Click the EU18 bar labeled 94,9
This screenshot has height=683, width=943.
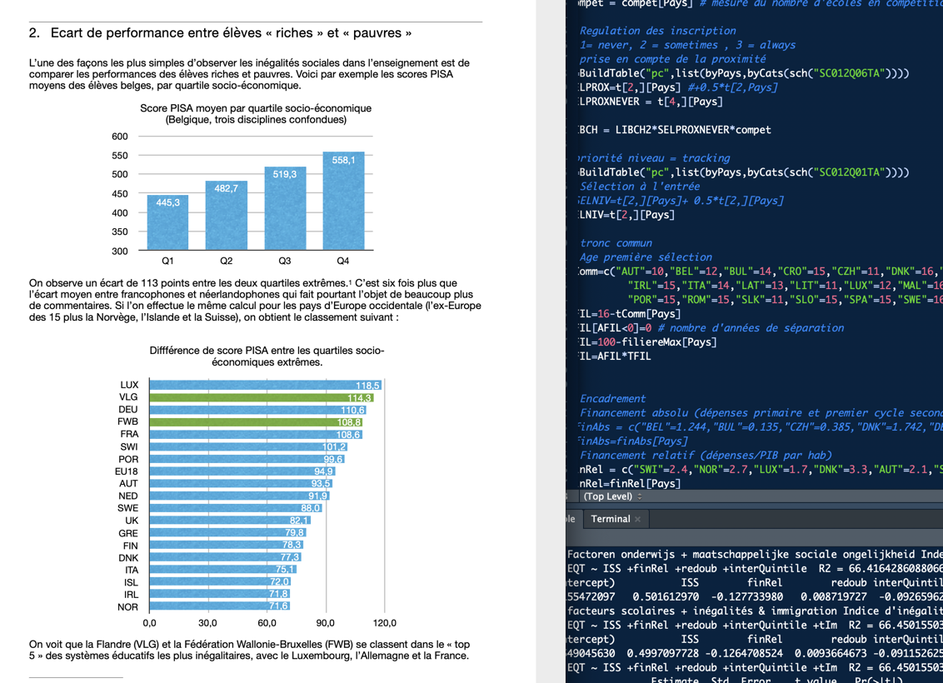pos(242,471)
